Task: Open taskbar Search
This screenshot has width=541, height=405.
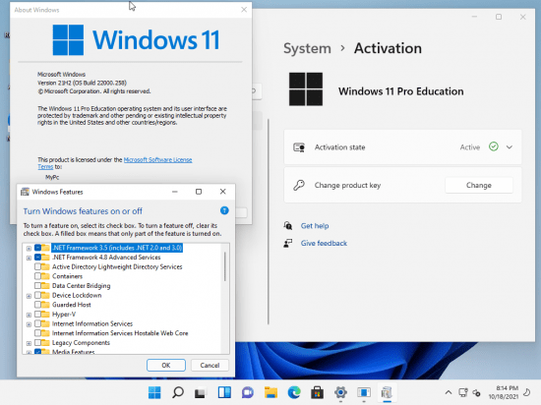Action: pos(178,392)
